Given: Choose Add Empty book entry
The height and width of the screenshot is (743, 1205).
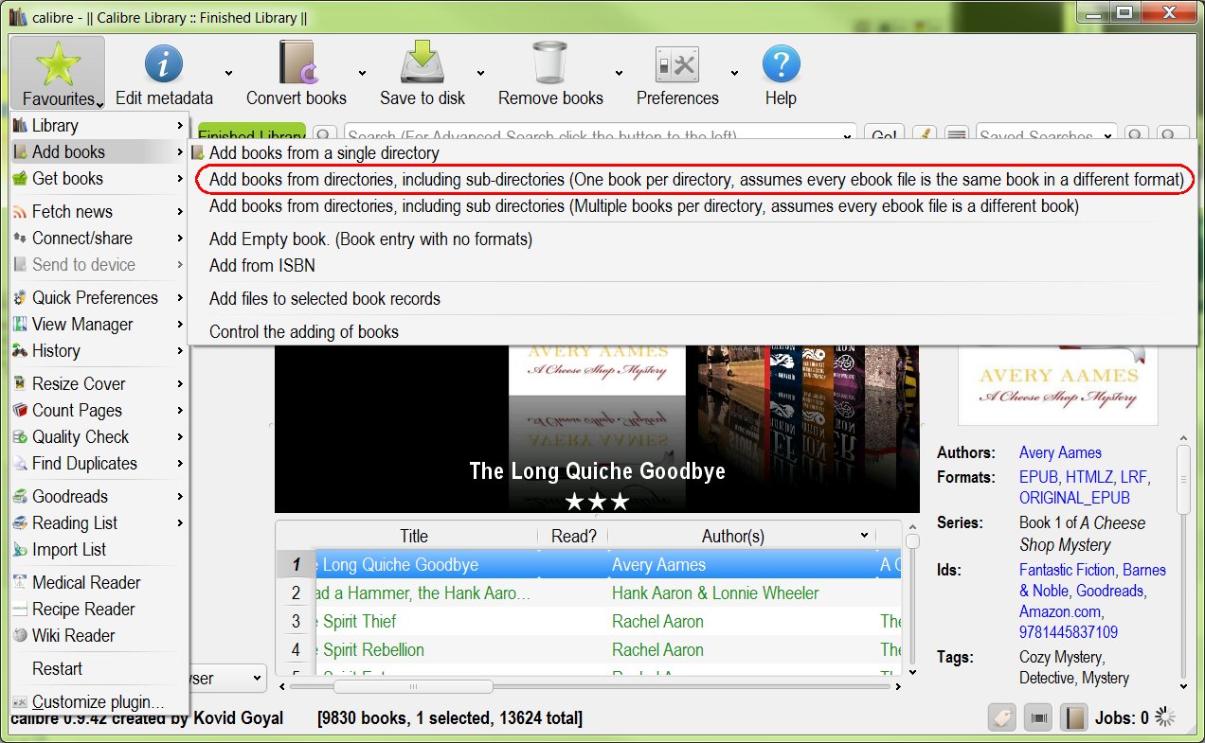Looking at the screenshot, I should 692,239.
